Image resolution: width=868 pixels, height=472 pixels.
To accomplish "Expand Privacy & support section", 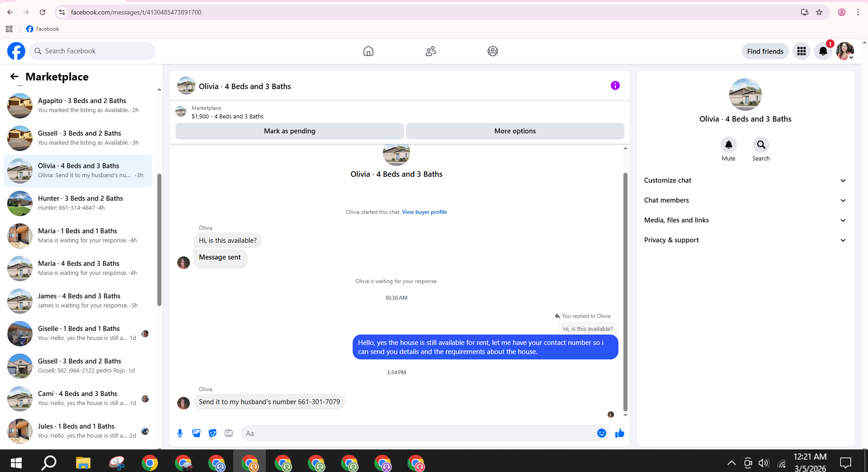I will click(x=745, y=240).
